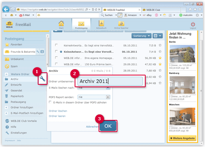Open the view layout dropdown next to Sortierung
Image resolution: width=205 pixels, height=147 pixels.
tap(157, 36)
